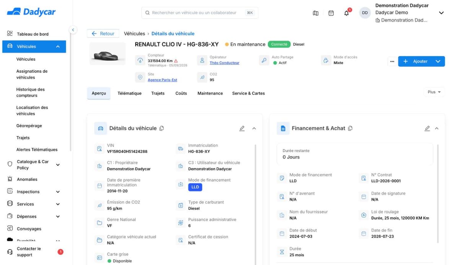This screenshot has height=265, width=459.
Task: Open the Ajouter dropdown arrow
Action: [438, 61]
